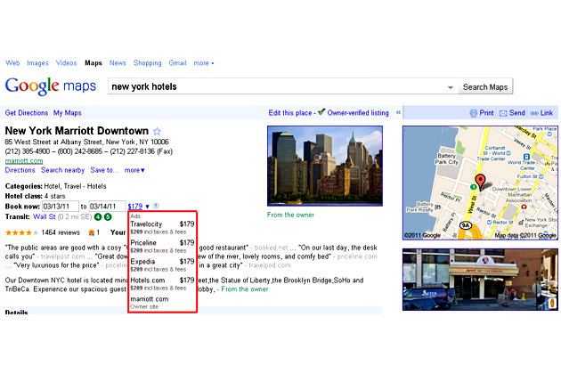The image size is (561, 374).
Task: Click Get Directions link
Action: [27, 113]
